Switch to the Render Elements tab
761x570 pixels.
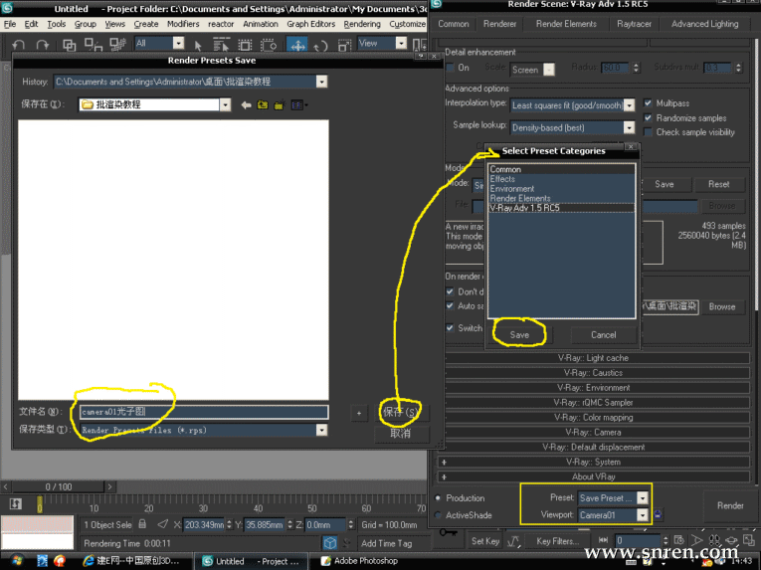pos(566,24)
